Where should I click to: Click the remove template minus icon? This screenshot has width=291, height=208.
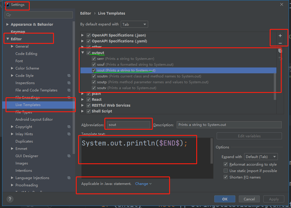[x=280, y=43]
